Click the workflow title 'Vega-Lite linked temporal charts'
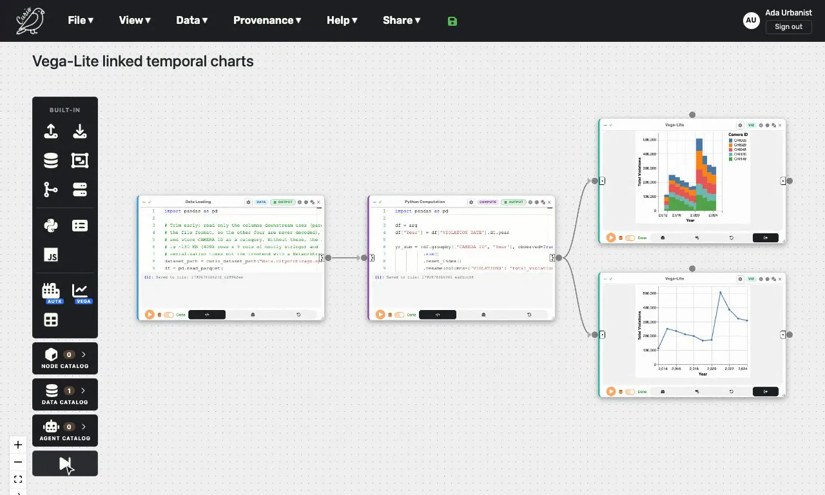825x495 pixels. pos(143,61)
